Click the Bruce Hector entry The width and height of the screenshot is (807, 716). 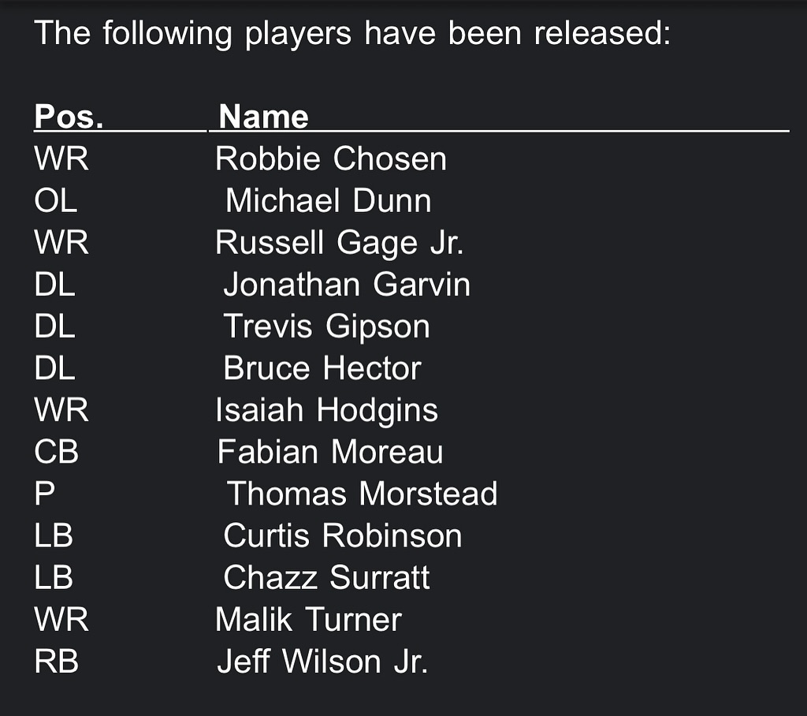click(322, 367)
